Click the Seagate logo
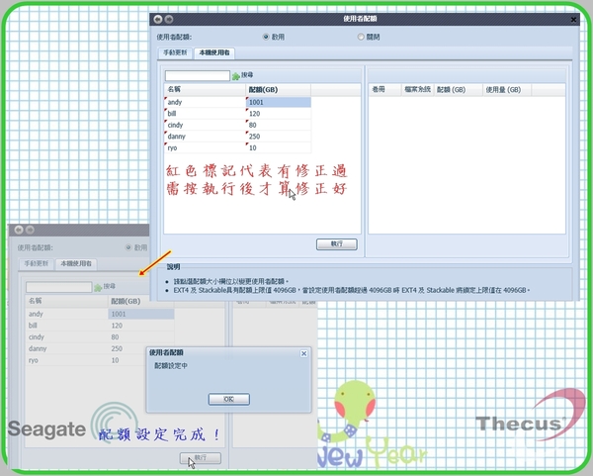The height and width of the screenshot is (476, 593). [x=44, y=428]
